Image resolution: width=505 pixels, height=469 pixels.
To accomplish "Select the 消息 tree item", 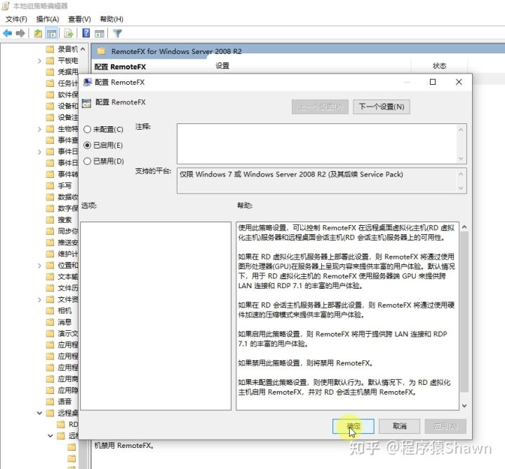I will click(x=65, y=322).
